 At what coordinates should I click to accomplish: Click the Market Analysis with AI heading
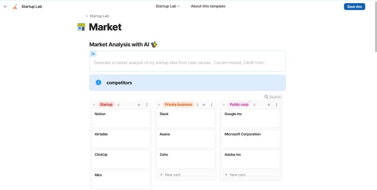point(119,44)
